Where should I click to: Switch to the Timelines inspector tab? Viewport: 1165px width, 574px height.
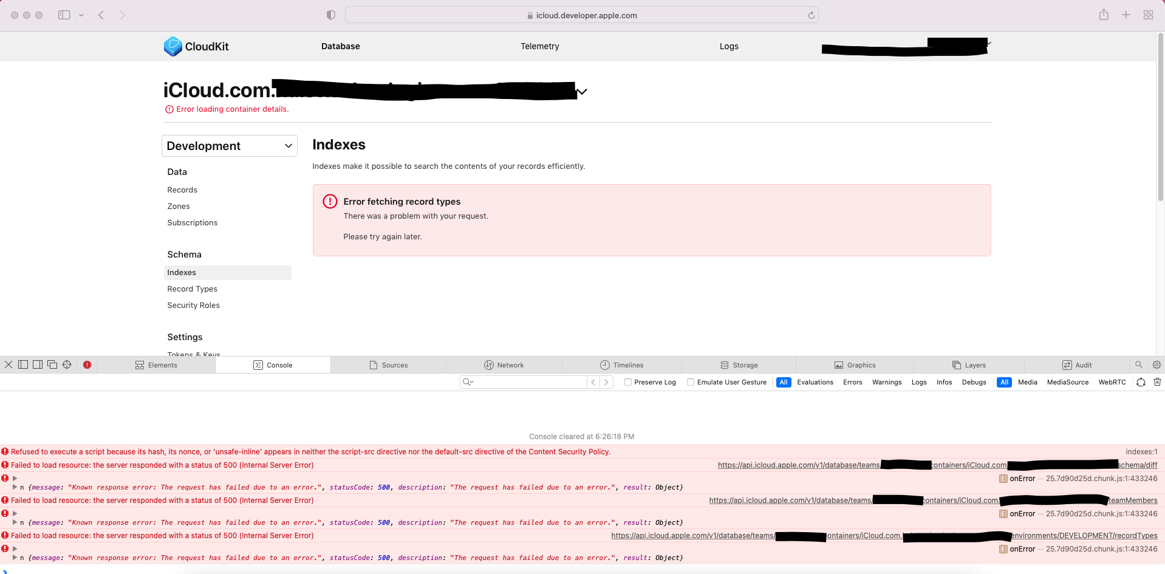[622, 365]
